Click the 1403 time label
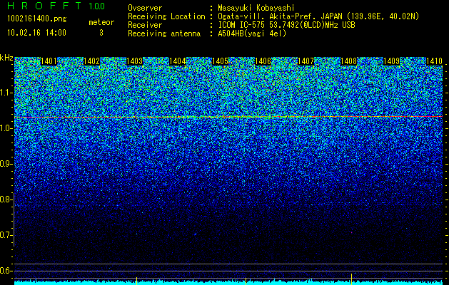Image resolution: width=449 pixels, height=285 pixels. tap(135, 61)
